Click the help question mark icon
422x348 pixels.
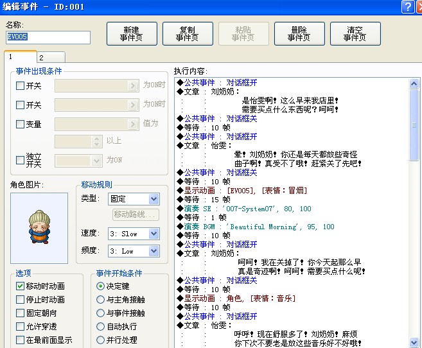(408, 6)
